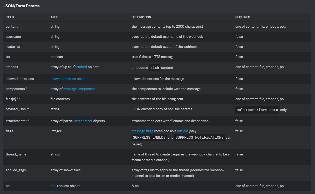Screen dimensions: 315x194
Task: Click the payload_json field name
Action: coord(16,109)
